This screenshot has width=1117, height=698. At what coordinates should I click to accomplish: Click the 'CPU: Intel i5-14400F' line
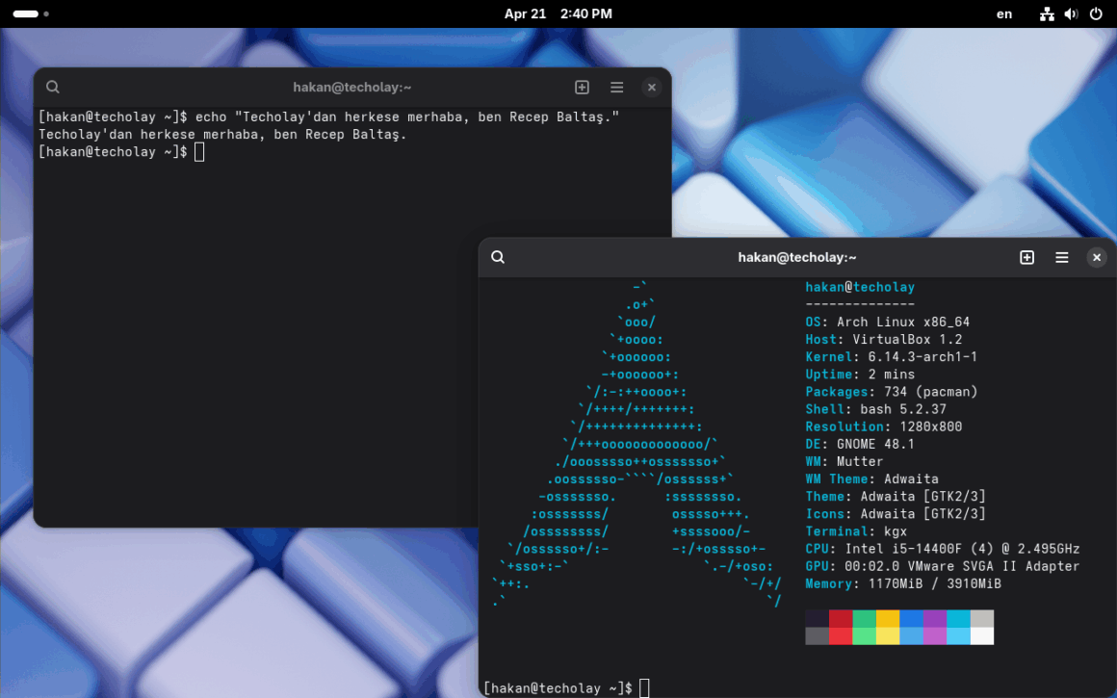943,549
